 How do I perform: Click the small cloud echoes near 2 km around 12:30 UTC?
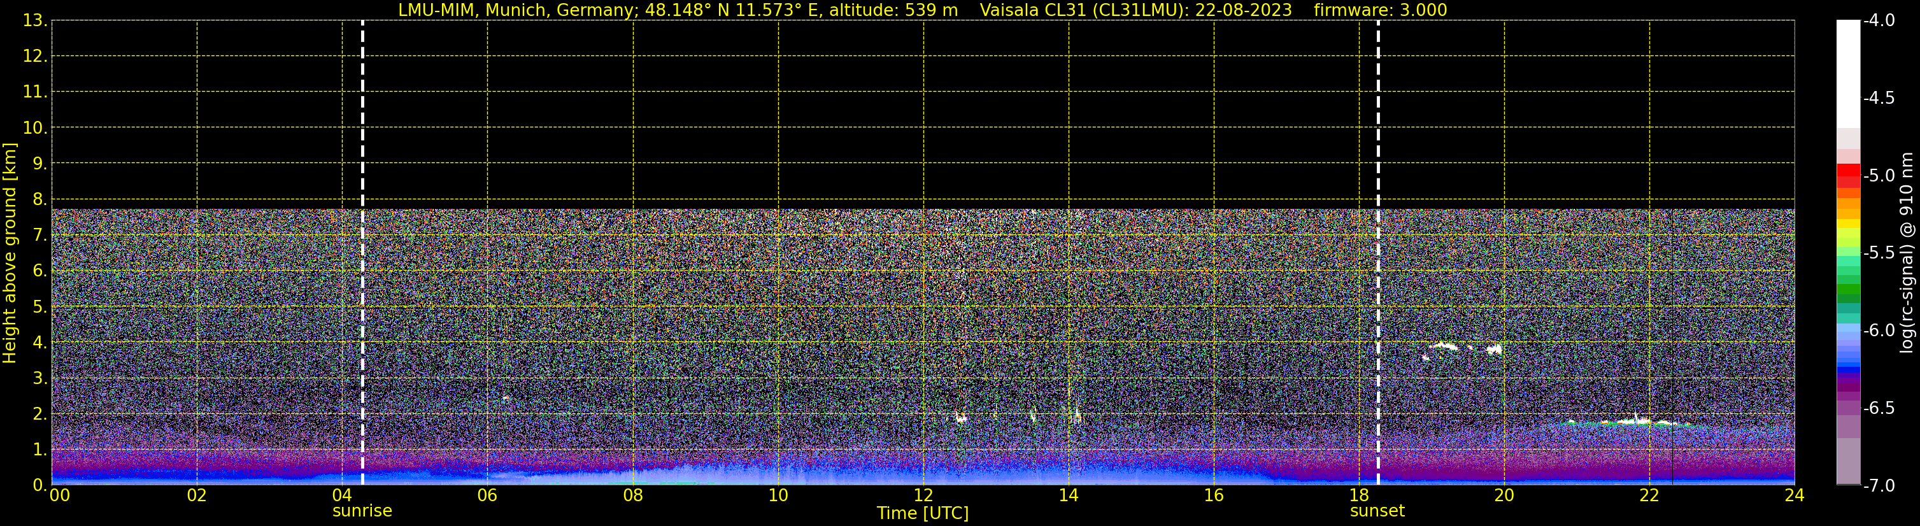coord(961,417)
